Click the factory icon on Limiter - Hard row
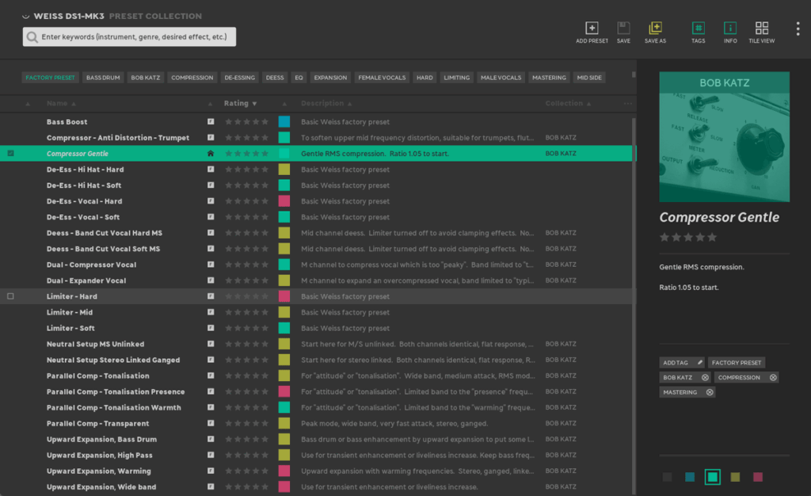This screenshot has width=811, height=496. [x=211, y=296]
